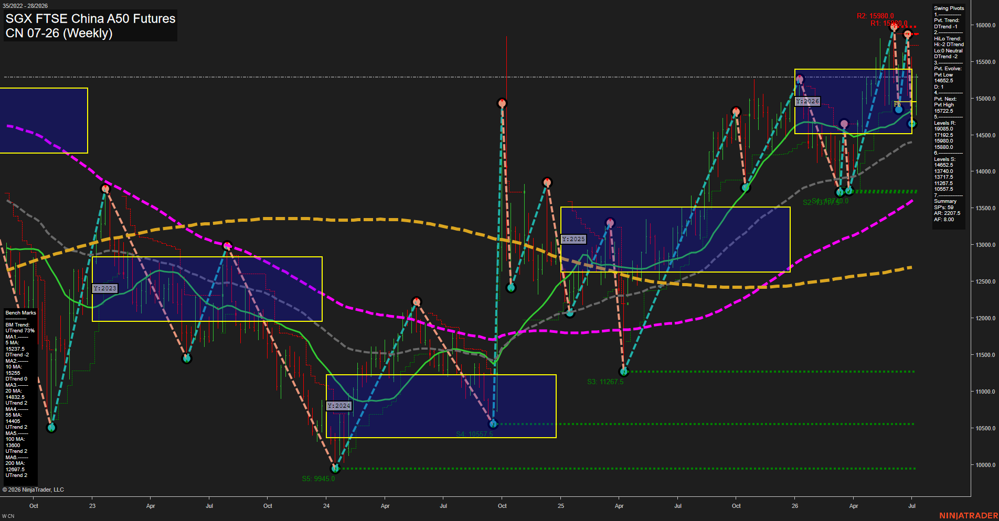
Task: Click the 12000.0 price axis label
Action: [985, 318]
